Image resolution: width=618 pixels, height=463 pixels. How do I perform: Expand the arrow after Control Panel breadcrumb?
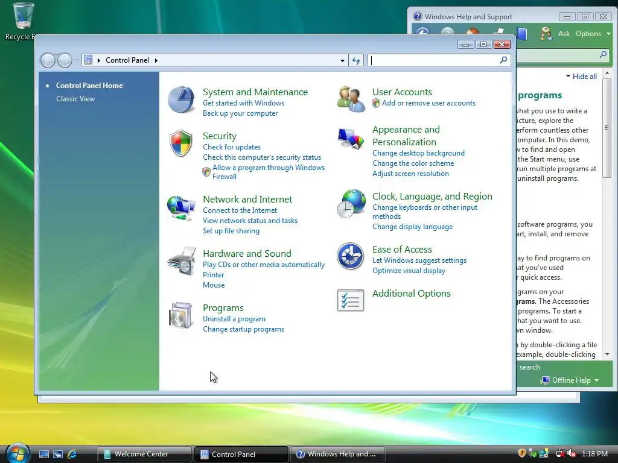pyautogui.click(x=156, y=60)
